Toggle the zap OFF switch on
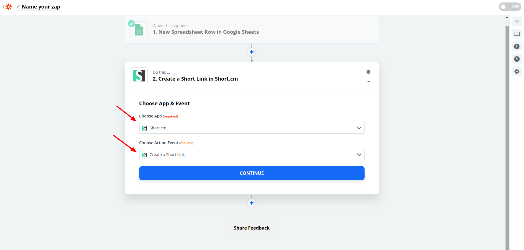 [x=510, y=7]
